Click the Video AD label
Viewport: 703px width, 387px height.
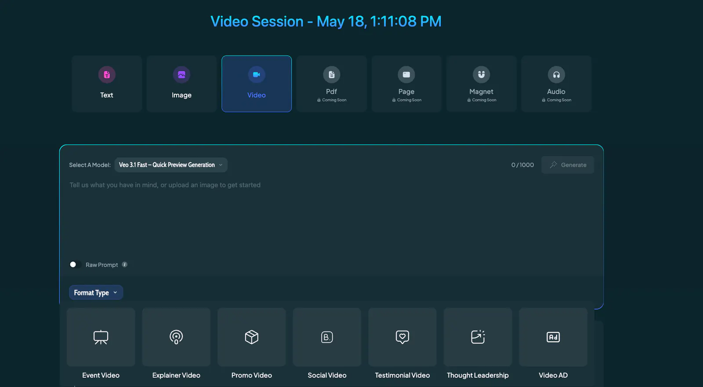pyautogui.click(x=553, y=375)
